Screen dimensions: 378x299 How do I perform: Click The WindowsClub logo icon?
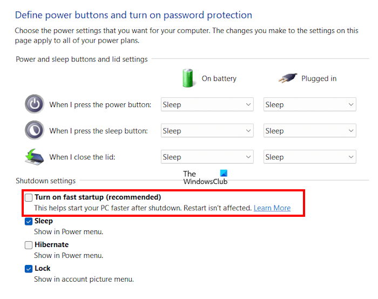(x=224, y=174)
